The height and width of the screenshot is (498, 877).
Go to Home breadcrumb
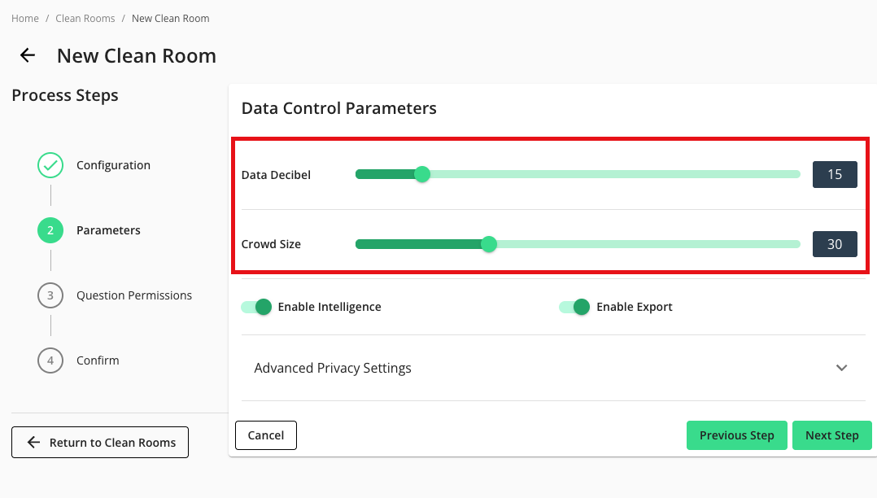click(x=25, y=18)
